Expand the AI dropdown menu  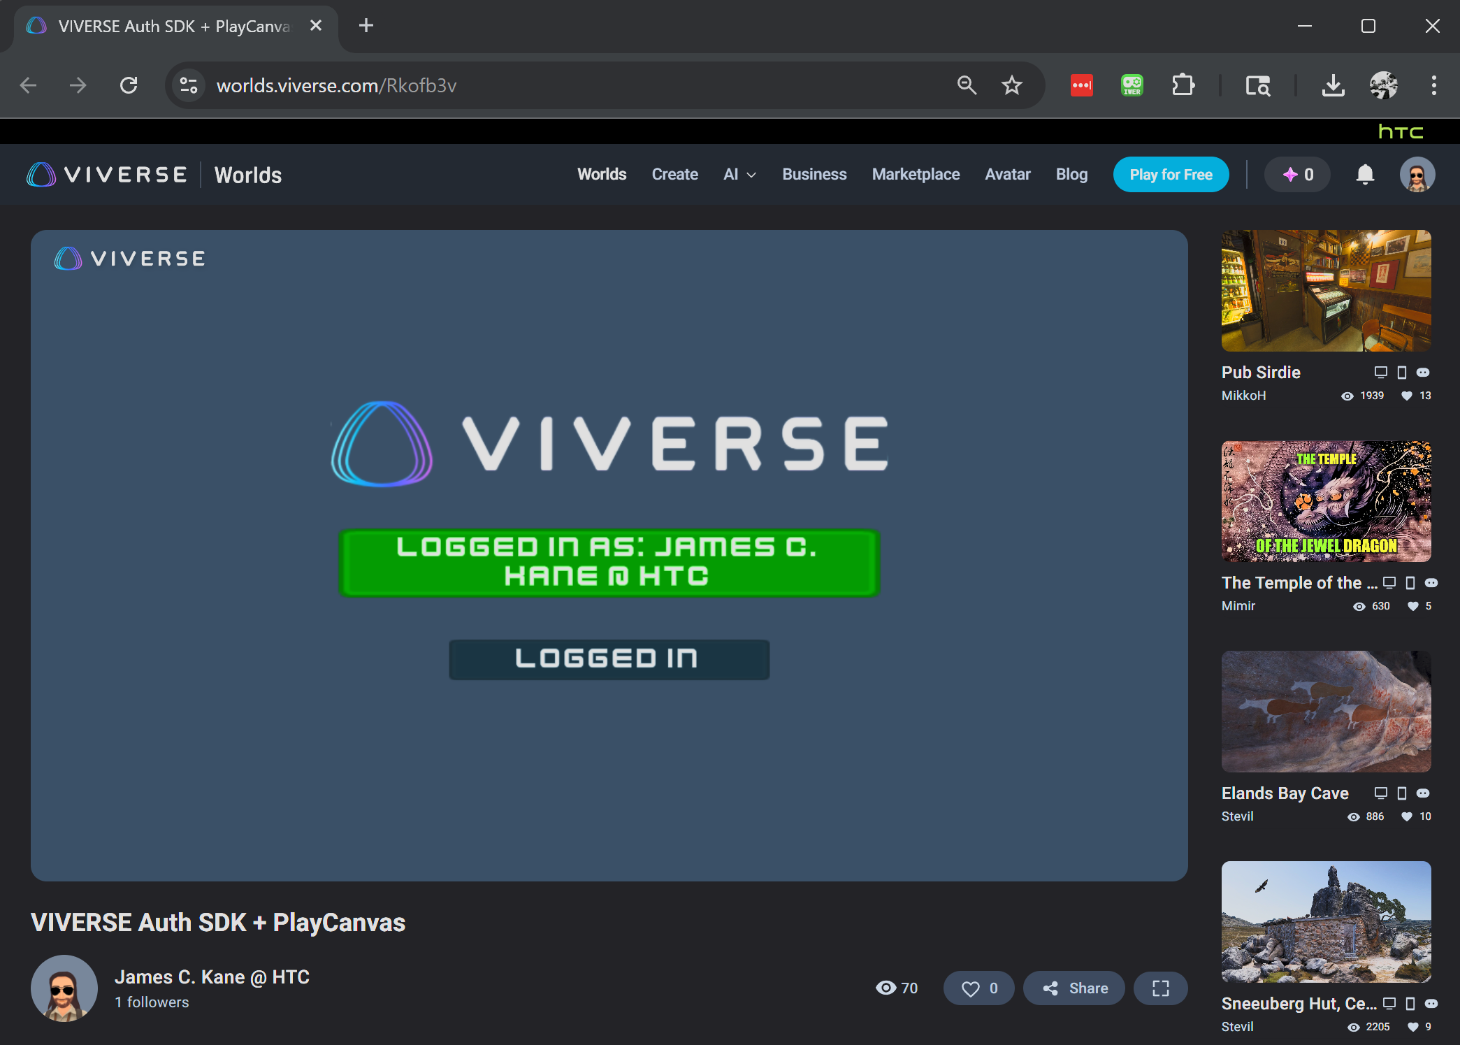[x=739, y=175]
